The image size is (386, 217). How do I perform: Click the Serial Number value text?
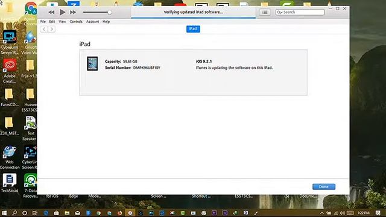147,68
